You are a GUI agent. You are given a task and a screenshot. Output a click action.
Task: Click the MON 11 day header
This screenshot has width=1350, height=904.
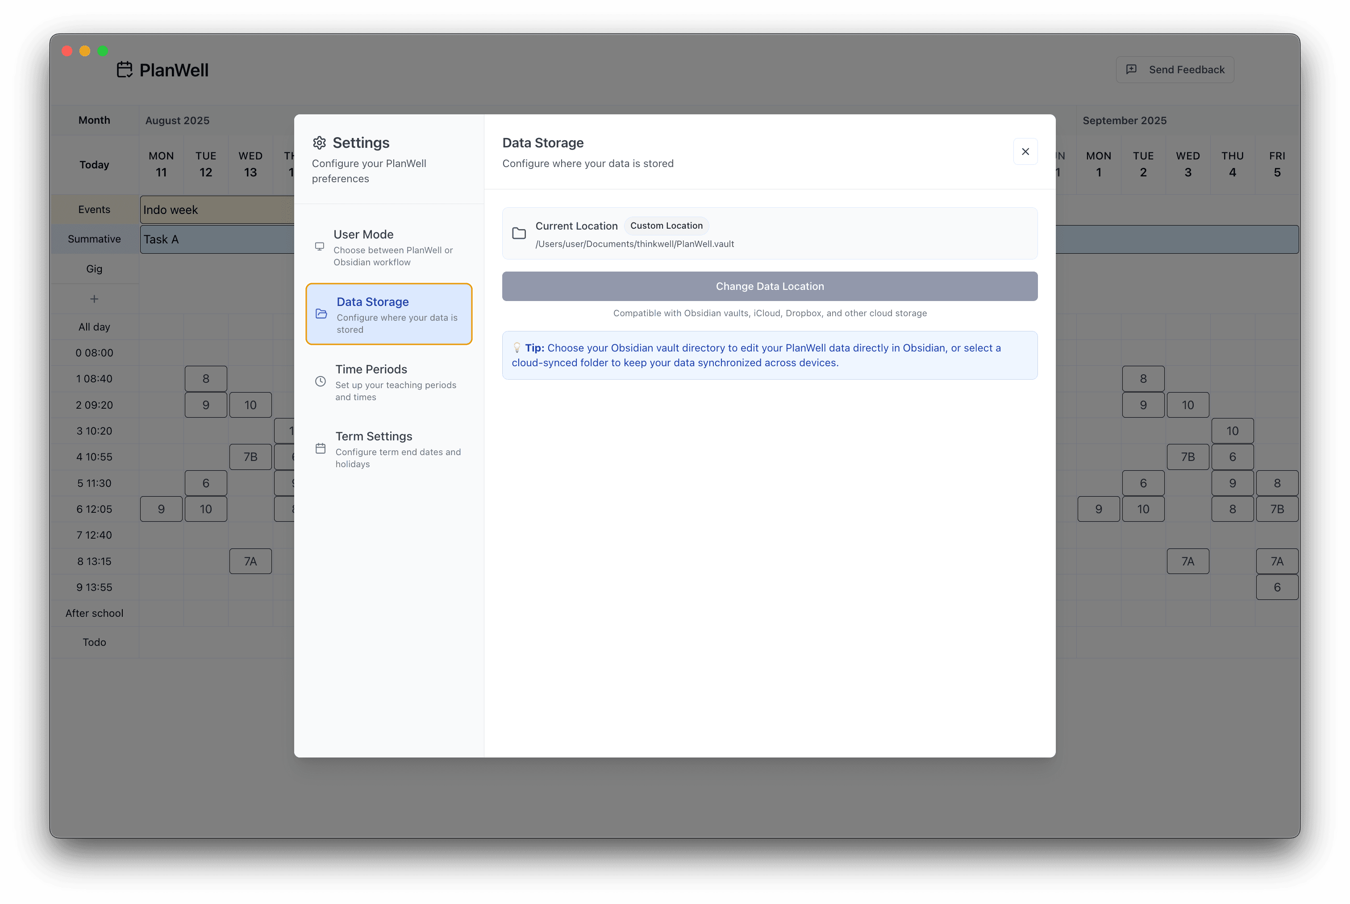coord(161,164)
